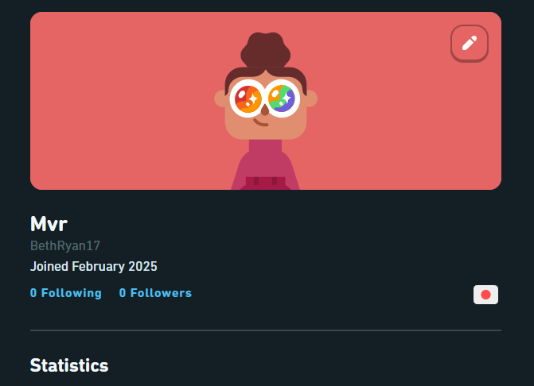Click the white bridge between the glasses lenses

[265, 96]
